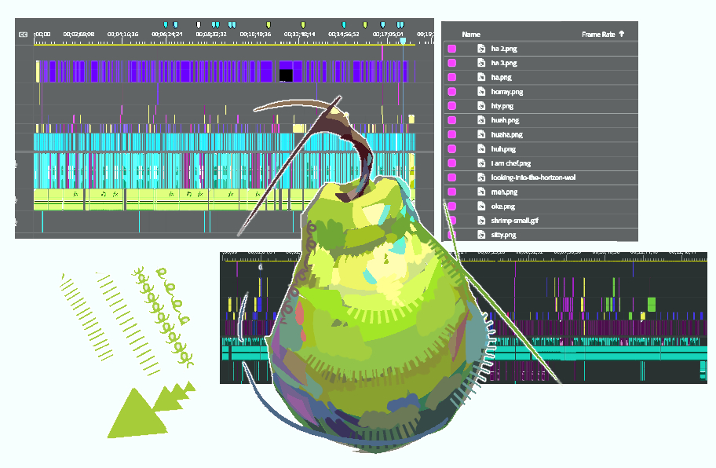The width and height of the screenshot is (716, 468).
Task: Sort the list by the Name column
Action: (471, 35)
